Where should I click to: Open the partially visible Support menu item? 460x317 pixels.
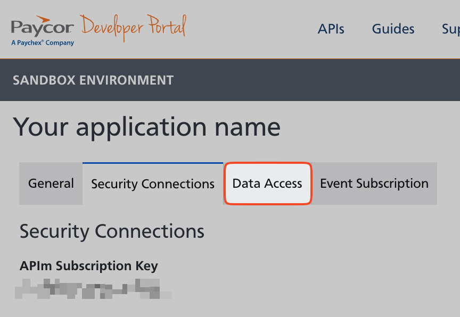click(450, 29)
